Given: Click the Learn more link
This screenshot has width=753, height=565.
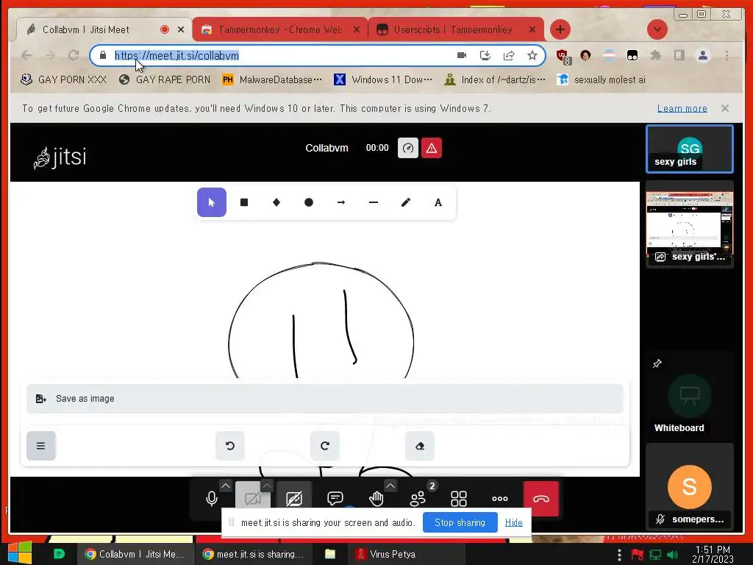Looking at the screenshot, I should [x=682, y=109].
